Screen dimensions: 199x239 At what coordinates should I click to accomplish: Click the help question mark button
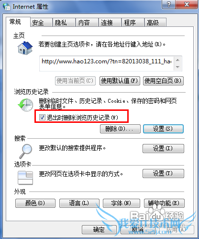tap(169, 4)
